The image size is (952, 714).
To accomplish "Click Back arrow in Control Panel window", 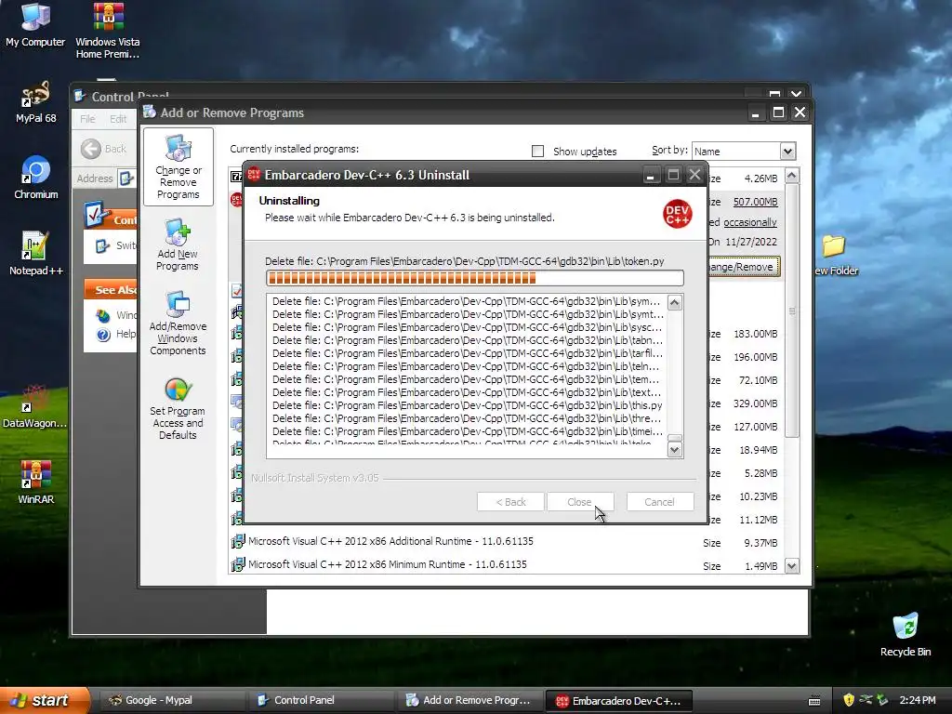I will [91, 149].
